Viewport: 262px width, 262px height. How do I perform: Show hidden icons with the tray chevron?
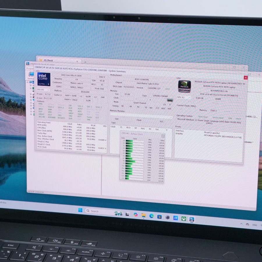(241, 224)
